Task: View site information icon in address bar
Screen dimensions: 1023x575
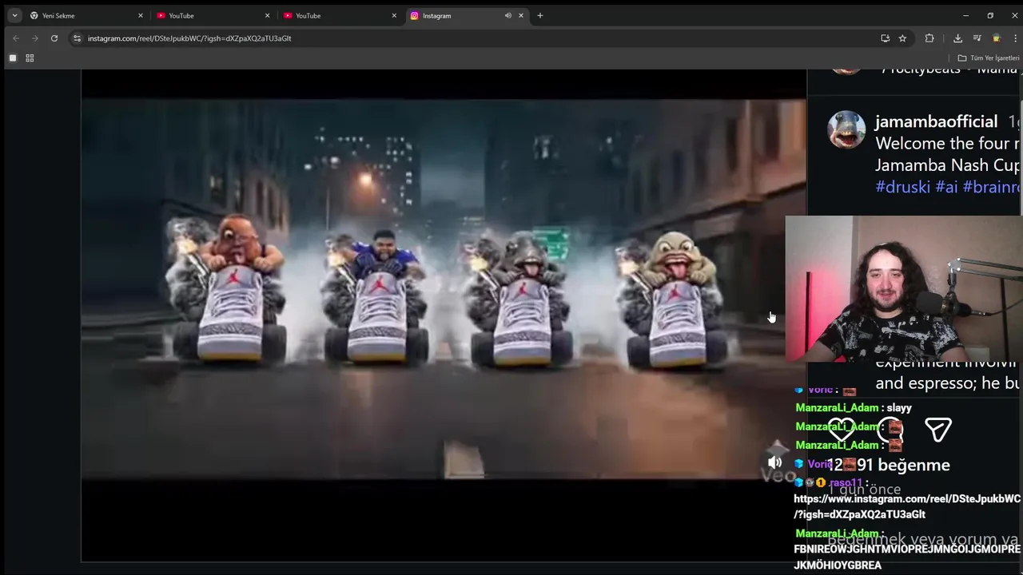Action: coord(77,38)
